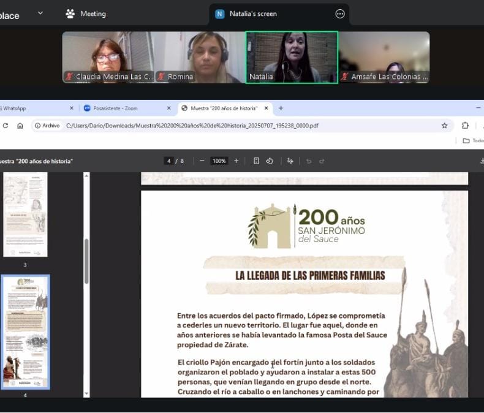Click the PDF page number field
The height and width of the screenshot is (413, 484).
coord(168,161)
